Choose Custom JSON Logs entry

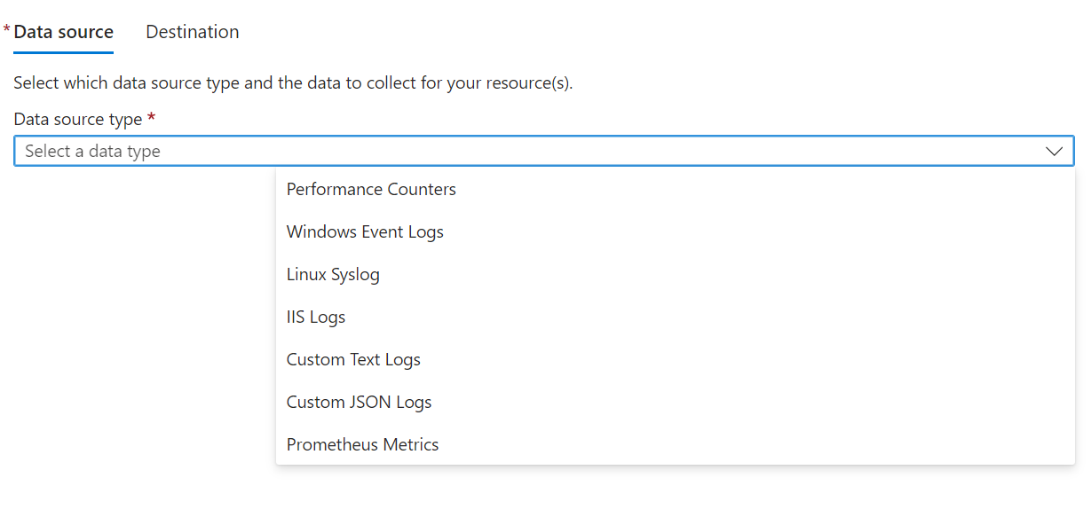[358, 402]
